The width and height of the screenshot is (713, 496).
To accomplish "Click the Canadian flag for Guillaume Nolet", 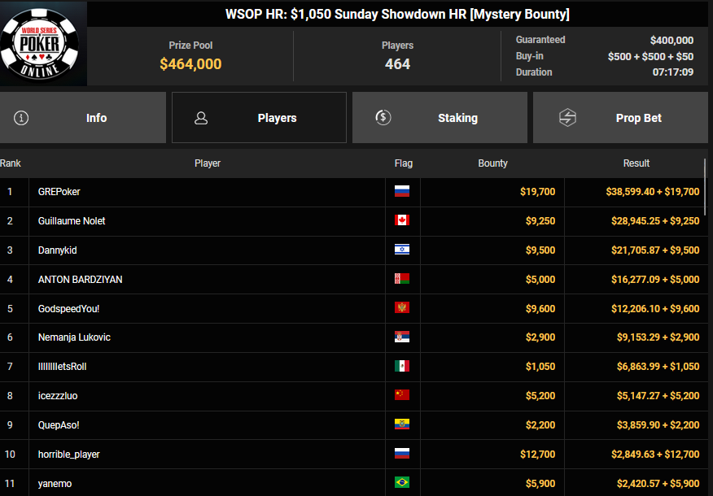I will point(401,221).
